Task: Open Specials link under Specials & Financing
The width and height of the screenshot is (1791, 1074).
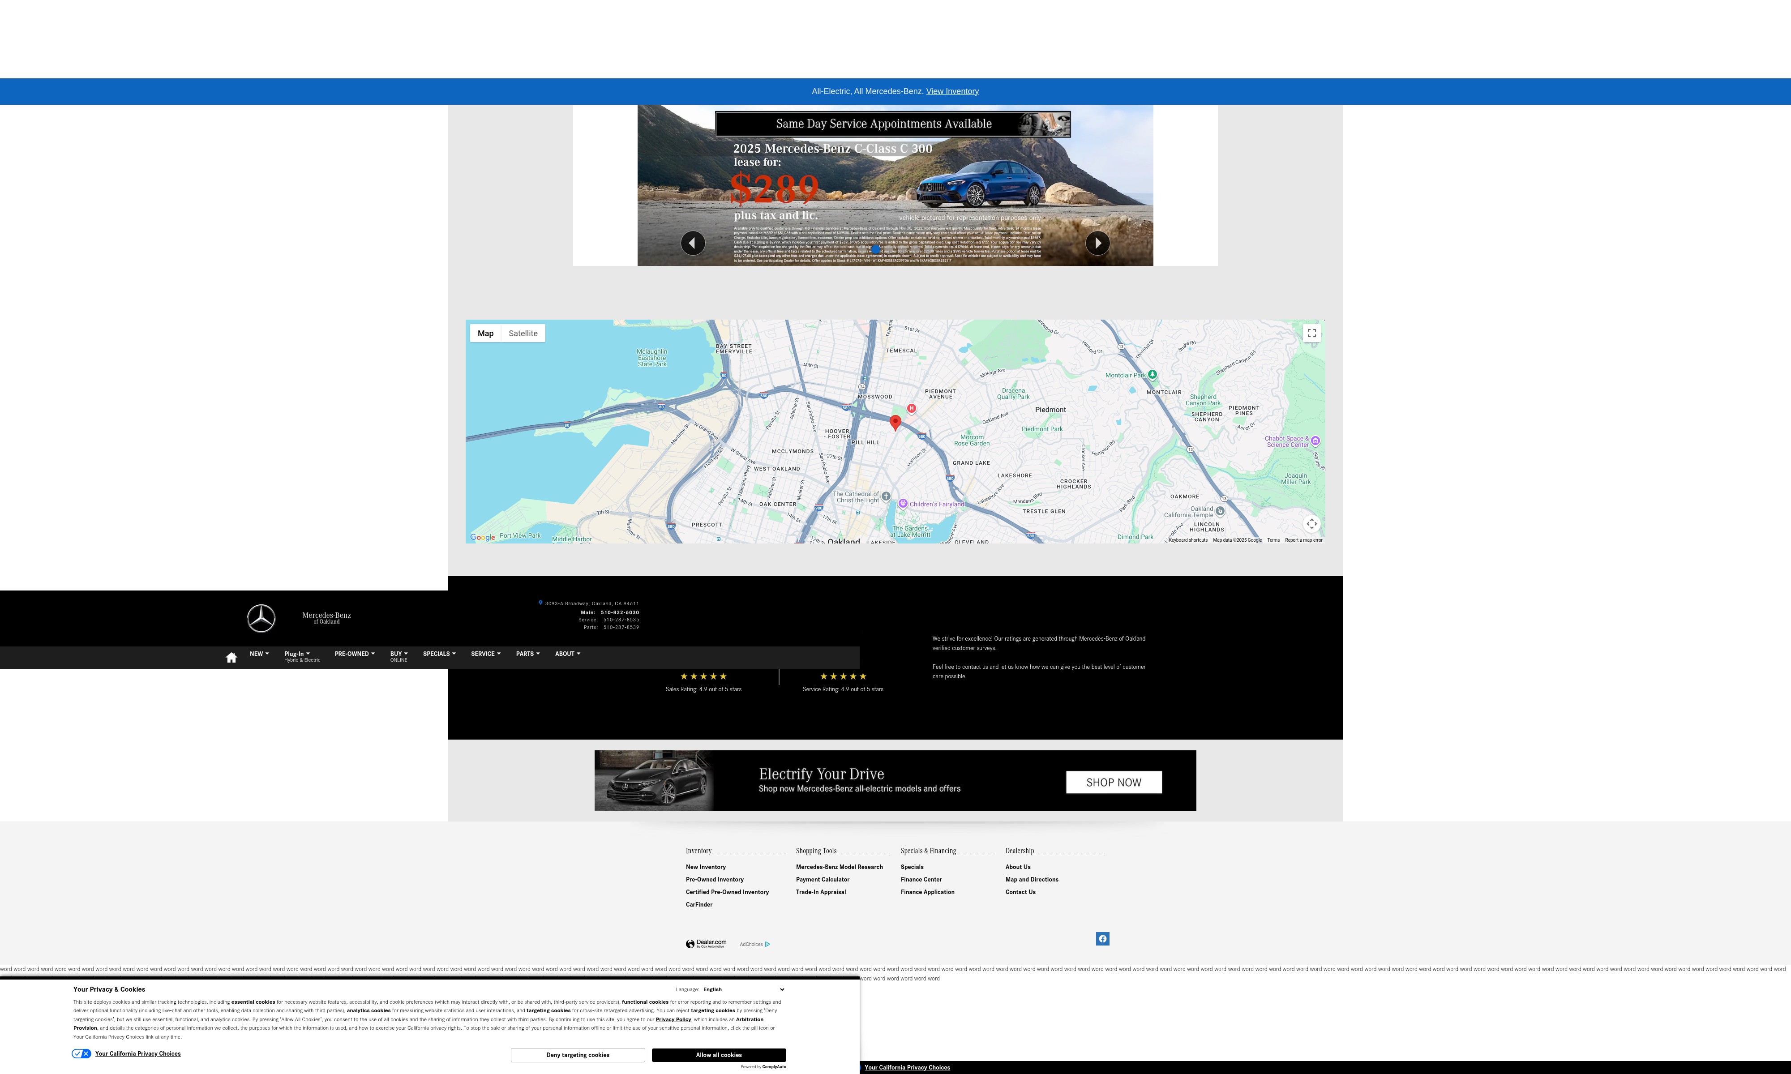Action: (x=912, y=867)
